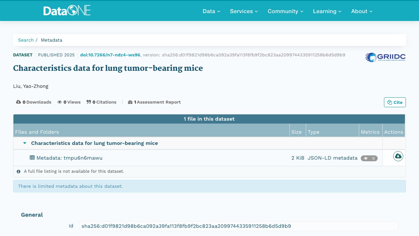Image resolution: width=419 pixels, height=236 pixels.
Task: Open the Data dropdown menu
Action: click(211, 11)
